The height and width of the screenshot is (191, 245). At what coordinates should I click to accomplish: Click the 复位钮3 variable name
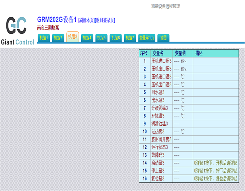click(158, 179)
